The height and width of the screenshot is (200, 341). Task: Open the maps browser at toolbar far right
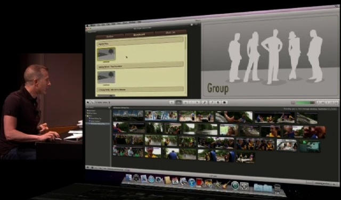336,103
